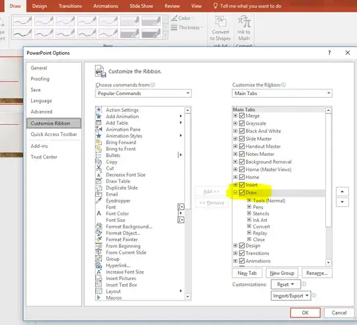Select the Bring Forward icon
The width and height of the screenshot is (357, 325).
tap(99, 143)
